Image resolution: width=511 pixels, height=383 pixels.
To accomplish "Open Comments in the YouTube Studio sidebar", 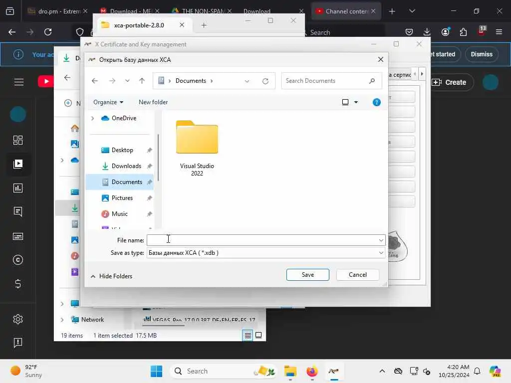I will coord(18,212).
